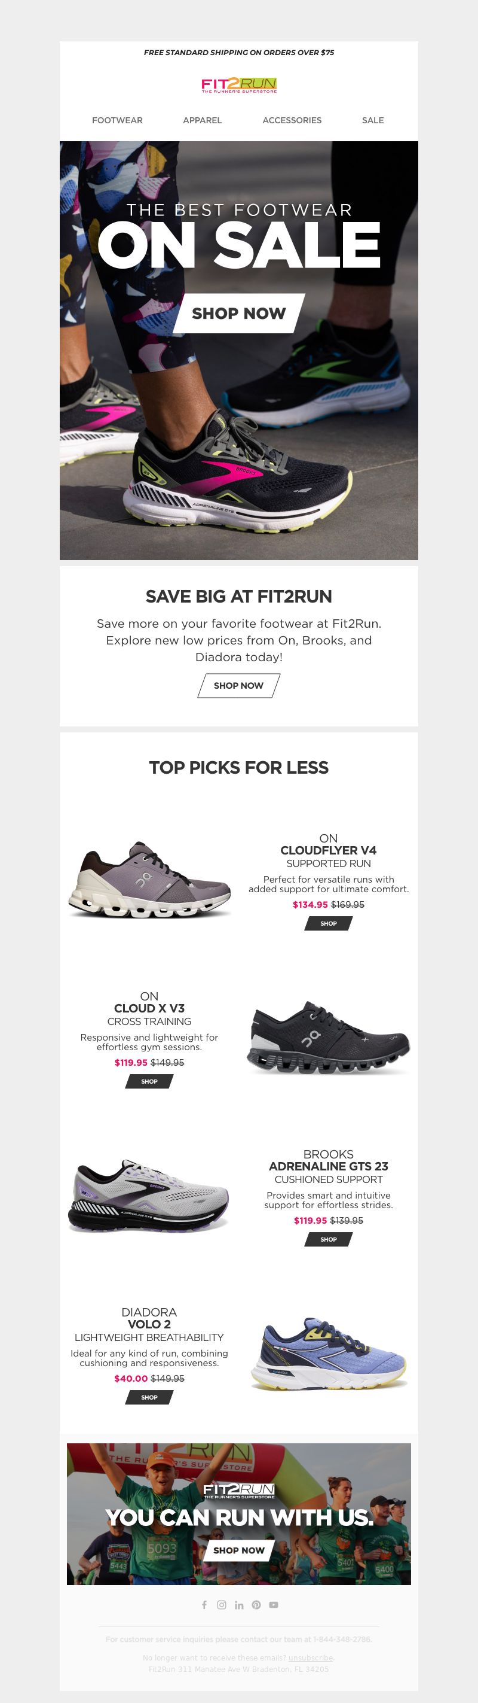The image size is (478, 1703).
Task: Shop the On Cloud X V3
Action: click(149, 1081)
